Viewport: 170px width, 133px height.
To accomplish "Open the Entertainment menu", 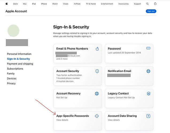I will 107,4.
